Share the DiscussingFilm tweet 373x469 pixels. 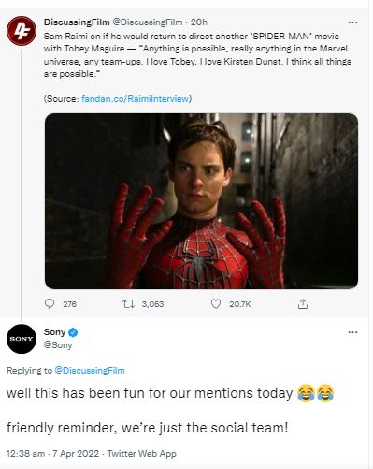click(303, 303)
